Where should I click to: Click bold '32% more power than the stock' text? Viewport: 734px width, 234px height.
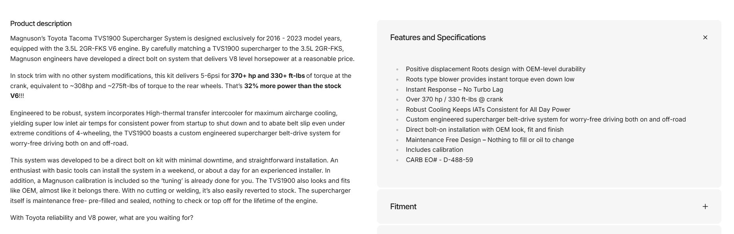292,86
